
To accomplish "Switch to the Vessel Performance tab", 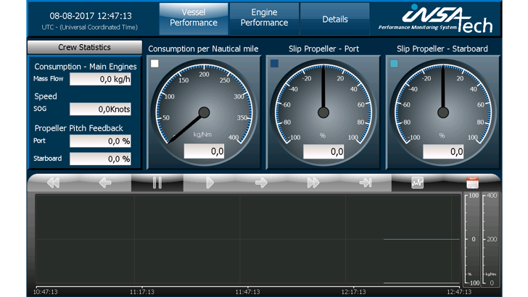I will coord(194,19).
